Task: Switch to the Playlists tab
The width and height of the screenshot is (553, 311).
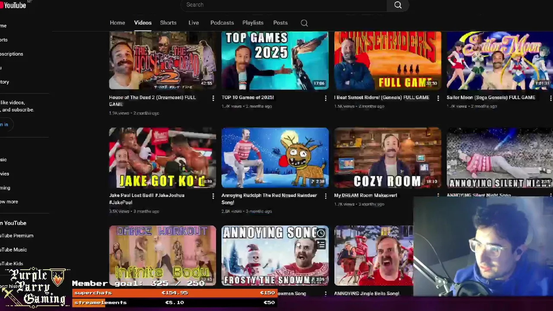Action: [x=253, y=23]
